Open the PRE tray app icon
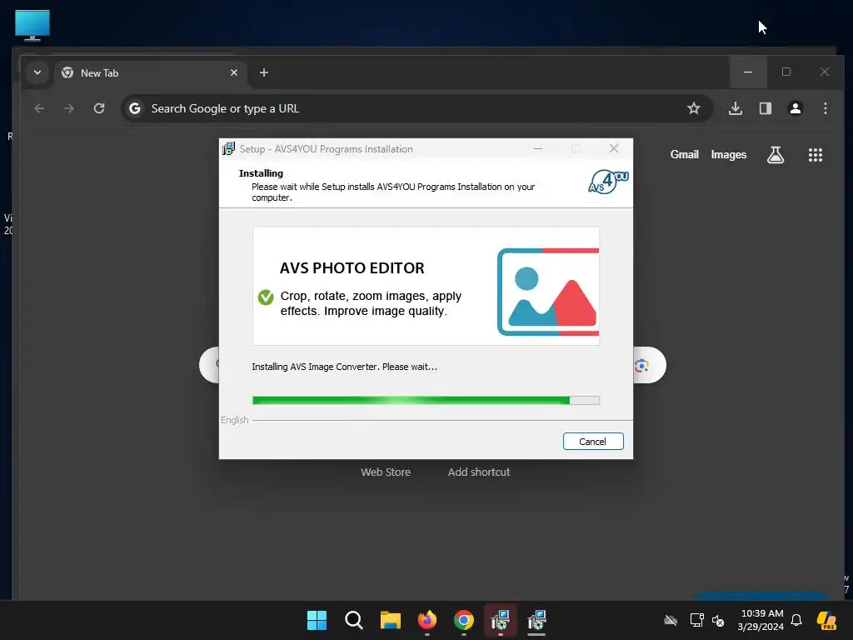The image size is (853, 640). 826,620
